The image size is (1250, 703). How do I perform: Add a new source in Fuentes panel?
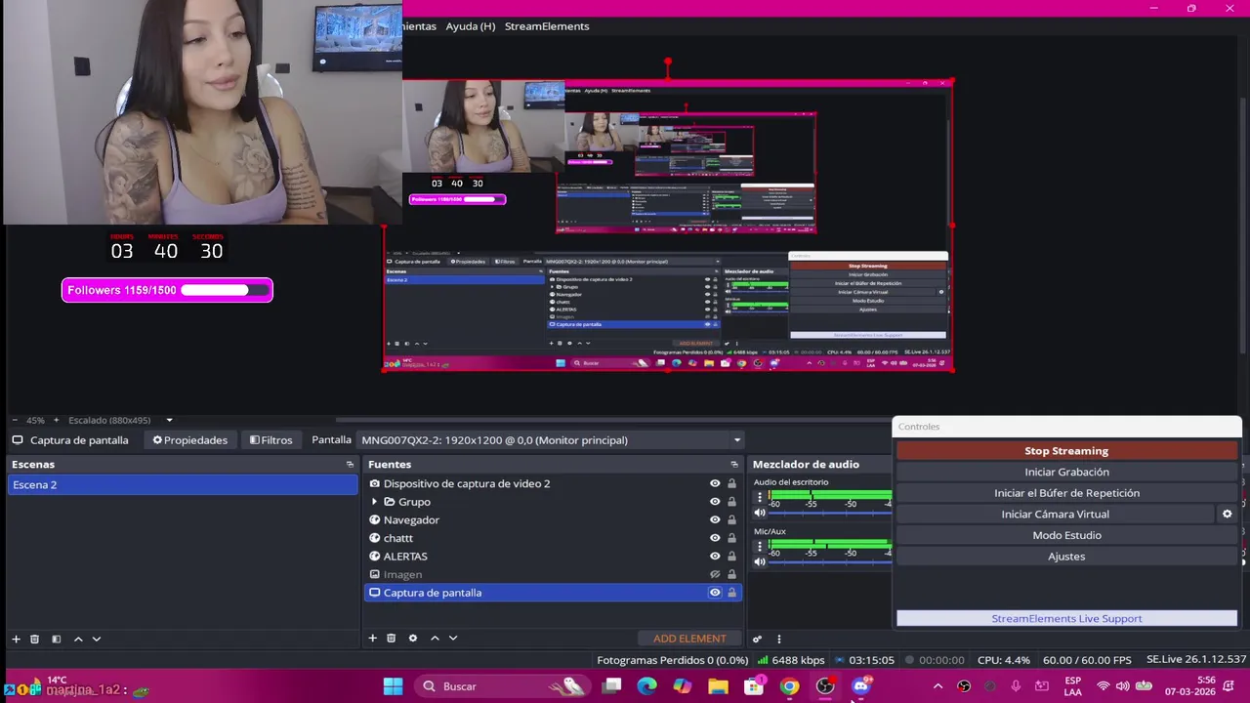tap(372, 639)
